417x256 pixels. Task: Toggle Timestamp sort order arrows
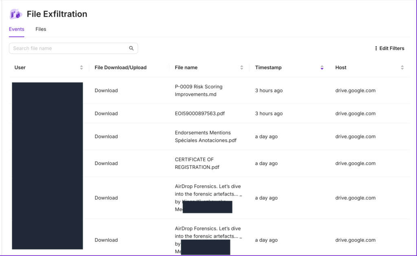pyautogui.click(x=322, y=67)
